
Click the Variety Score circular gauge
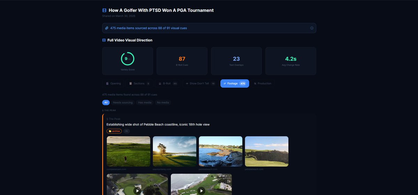[128, 58]
